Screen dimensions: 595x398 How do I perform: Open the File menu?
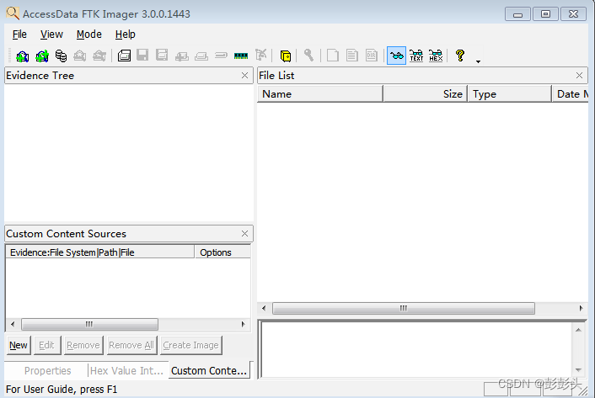pos(19,34)
